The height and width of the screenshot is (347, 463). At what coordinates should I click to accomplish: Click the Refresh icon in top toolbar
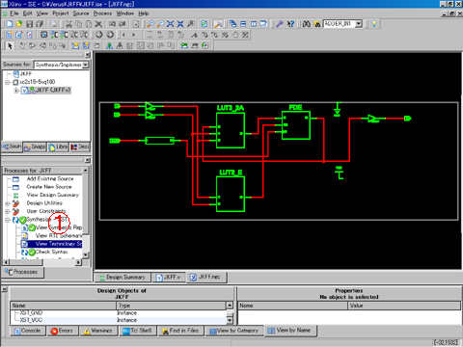[204, 24]
